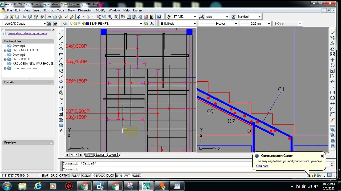Toggle SNAP mode in status bar
Image resolution: width=341 pixels, height=191 pixels.
[45, 176]
